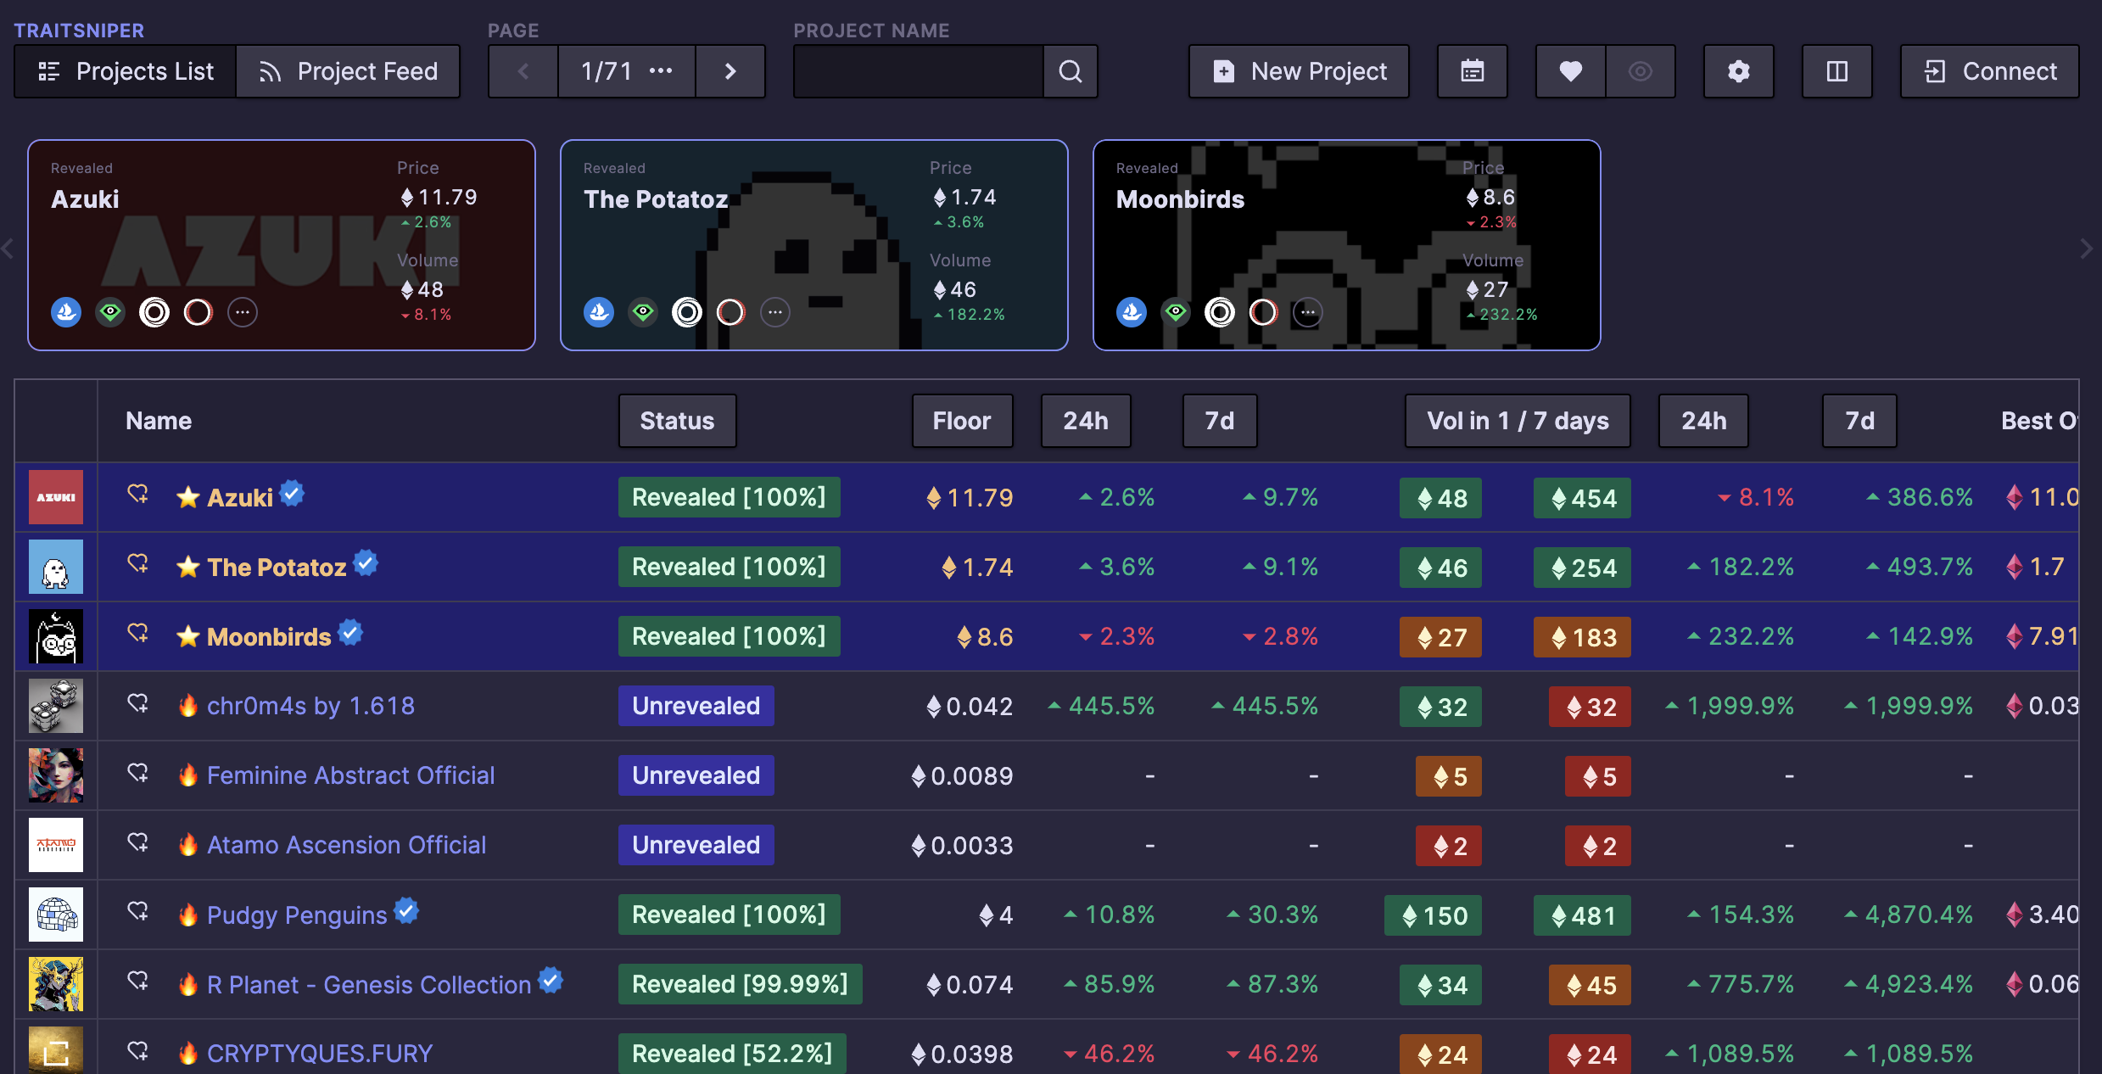The image size is (2102, 1074).
Task: Click red ring icon on The Potatoz card
Action: coord(731,312)
